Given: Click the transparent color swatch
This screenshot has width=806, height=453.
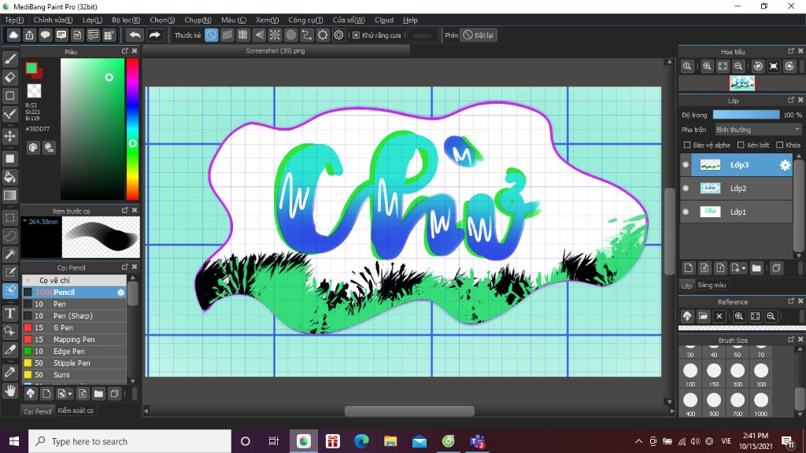Looking at the screenshot, I should (x=34, y=91).
